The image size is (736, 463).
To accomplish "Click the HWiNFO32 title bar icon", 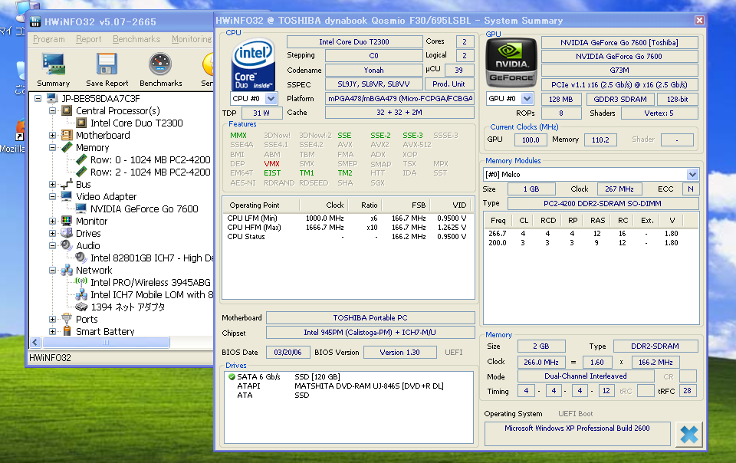I will point(35,21).
